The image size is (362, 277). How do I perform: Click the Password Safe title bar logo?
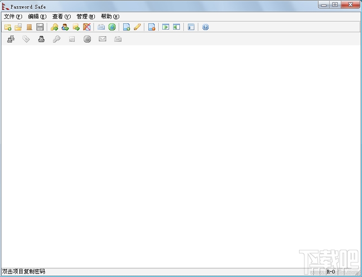point(5,6)
